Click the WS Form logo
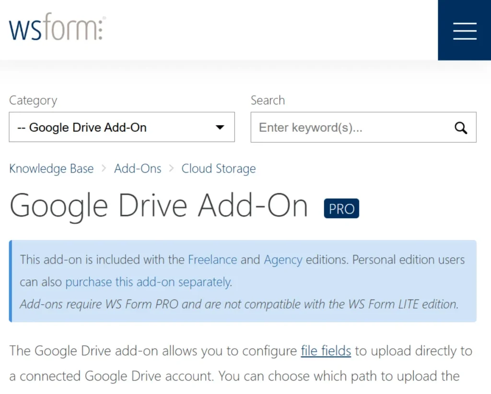The height and width of the screenshot is (394, 491). click(58, 27)
